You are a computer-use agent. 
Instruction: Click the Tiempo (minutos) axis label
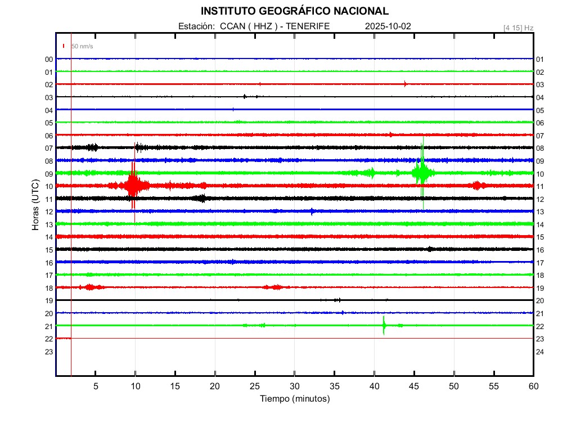(294, 399)
